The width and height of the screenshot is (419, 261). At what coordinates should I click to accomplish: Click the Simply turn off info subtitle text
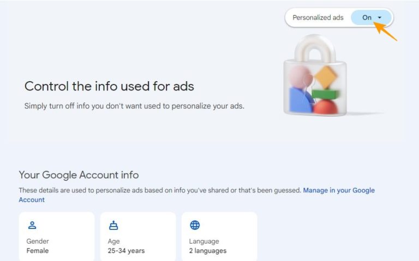134,106
